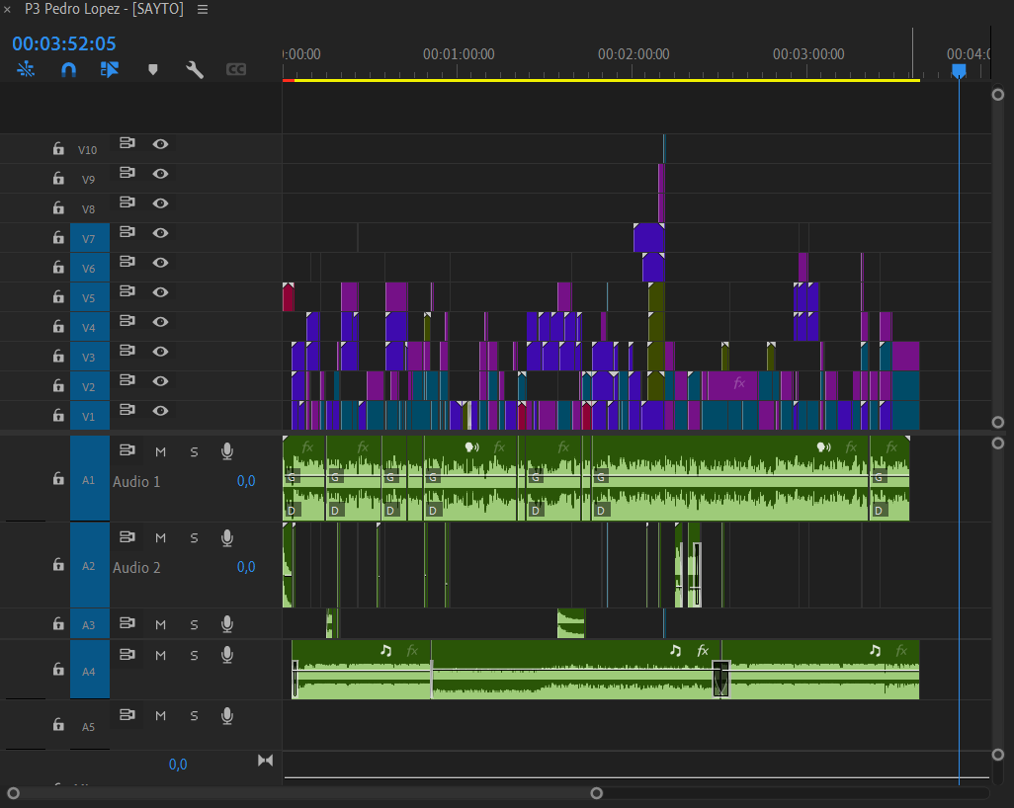
Task: Click the Audio 1 volume value 0,0
Action: (246, 481)
